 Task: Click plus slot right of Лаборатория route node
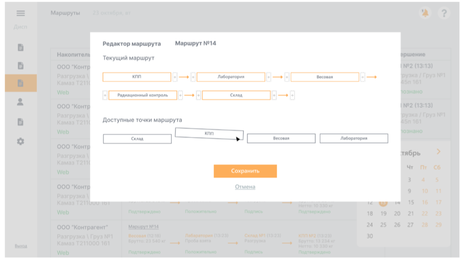269,77
